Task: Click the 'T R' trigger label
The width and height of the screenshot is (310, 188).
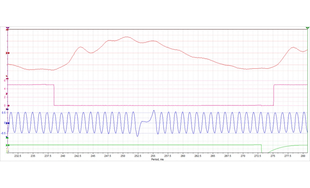Action: pos(8,151)
